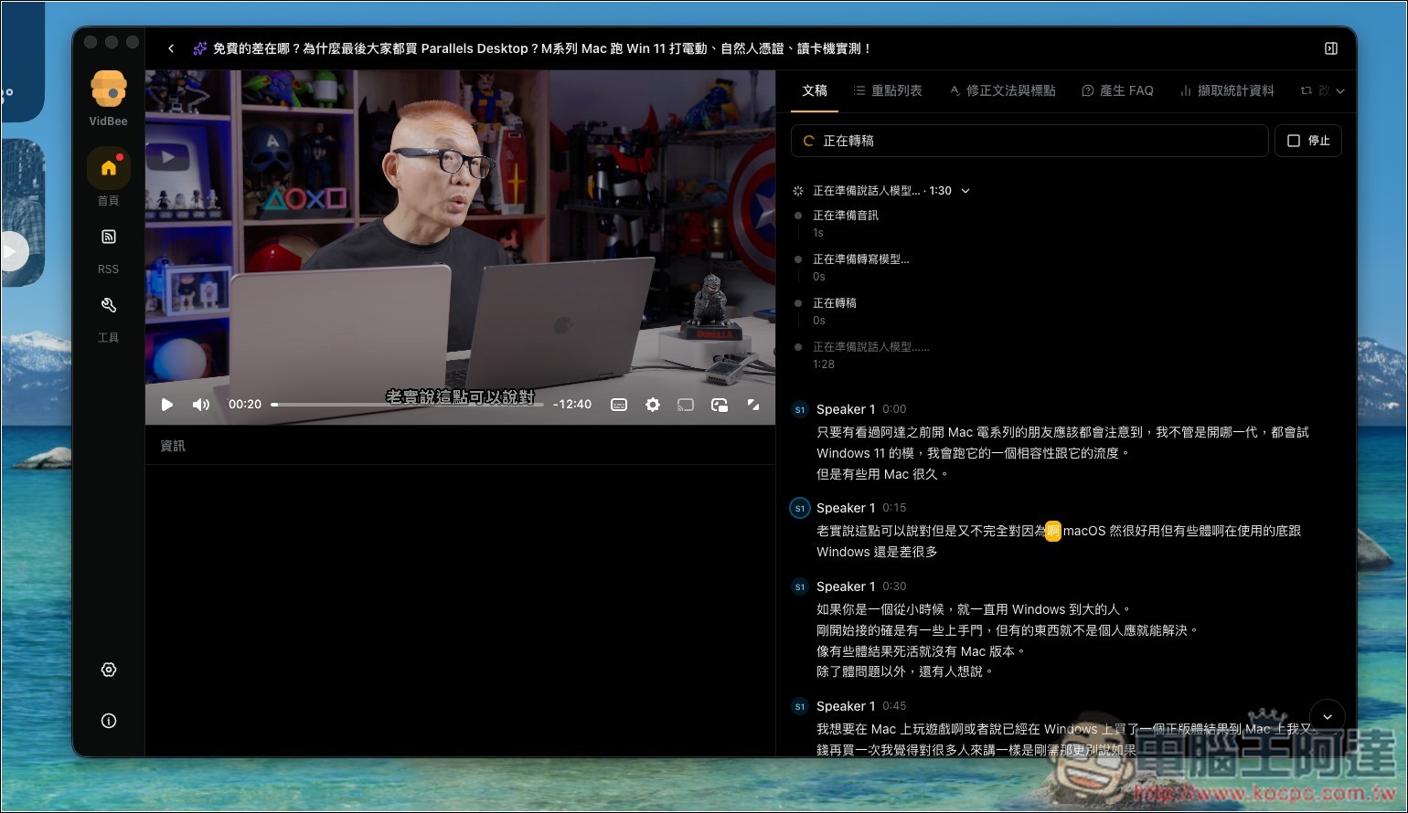This screenshot has height=813, width=1408.
Task: Open video player settings gear
Action: click(x=653, y=405)
